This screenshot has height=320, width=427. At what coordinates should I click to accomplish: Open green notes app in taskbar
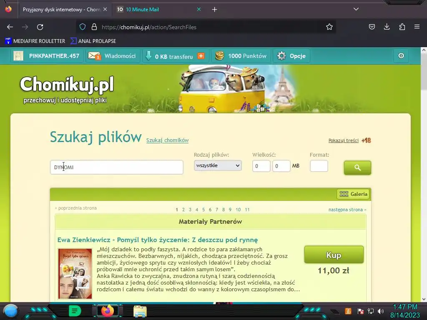click(x=75, y=311)
